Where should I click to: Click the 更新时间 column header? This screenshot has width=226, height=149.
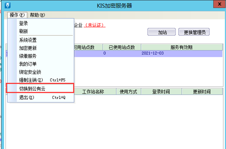click(x=202, y=92)
